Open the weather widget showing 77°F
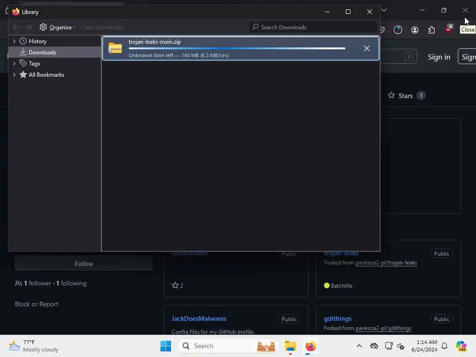Image resolution: width=476 pixels, height=357 pixels. click(33, 346)
